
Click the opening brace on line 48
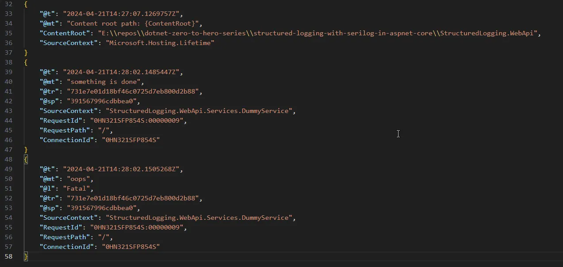(25, 159)
